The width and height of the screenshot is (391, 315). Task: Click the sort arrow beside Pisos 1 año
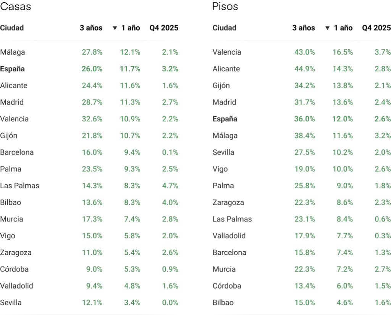point(327,28)
